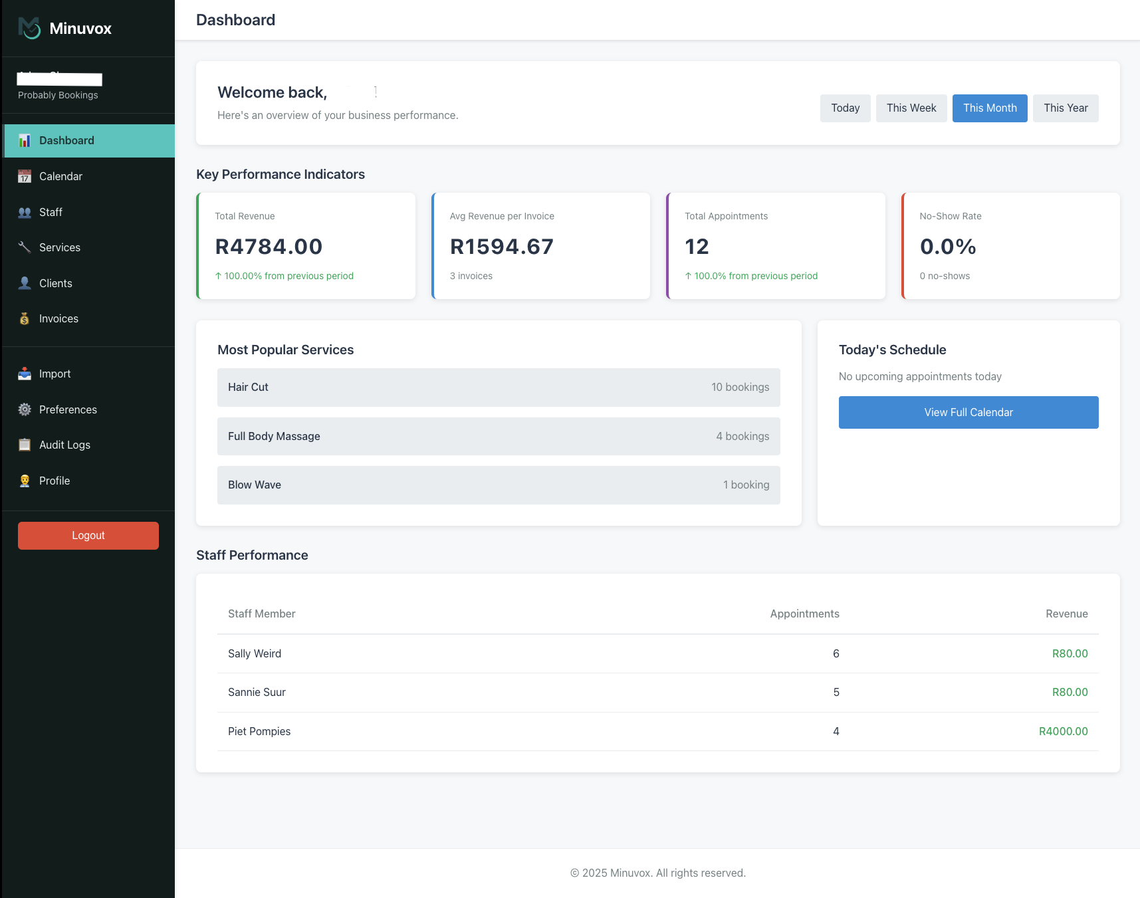Switch the performance period to Today
The width and height of the screenshot is (1140, 898).
(845, 108)
